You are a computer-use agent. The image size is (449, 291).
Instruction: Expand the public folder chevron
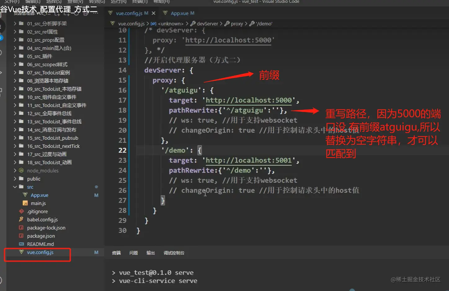15,179
